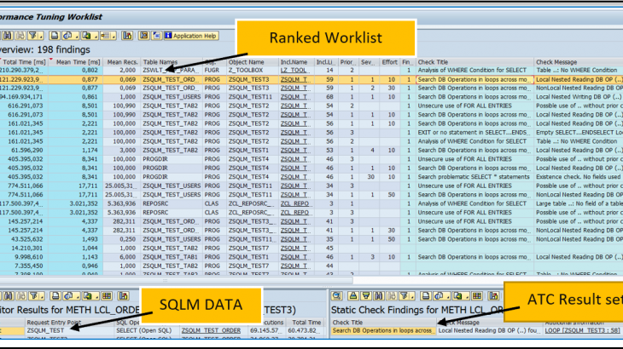Image resolution: width=623 pixels, height=349 pixels.
Task: Click 'Search problematic SELECT * statements' check title
Action: [474, 177]
